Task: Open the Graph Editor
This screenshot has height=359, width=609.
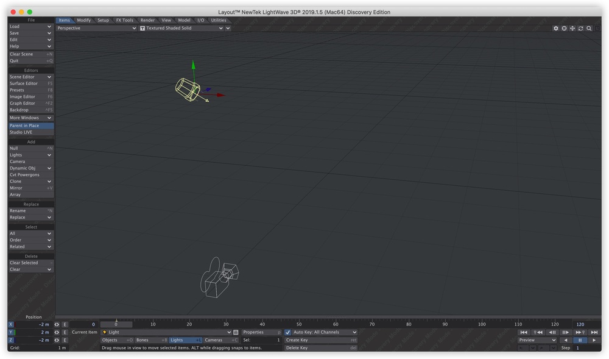Action: [30, 104]
